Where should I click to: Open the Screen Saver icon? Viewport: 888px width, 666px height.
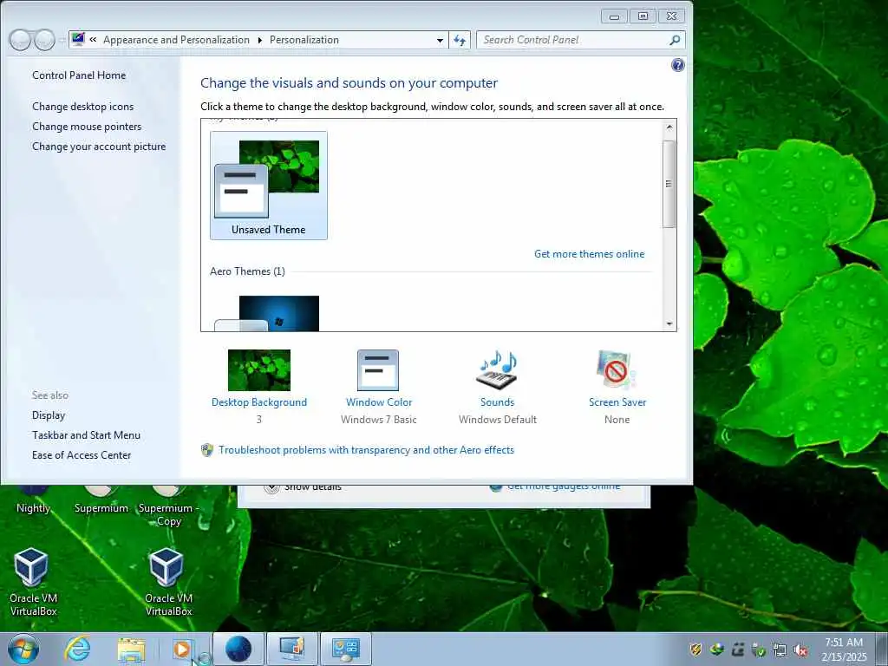pyautogui.click(x=617, y=369)
